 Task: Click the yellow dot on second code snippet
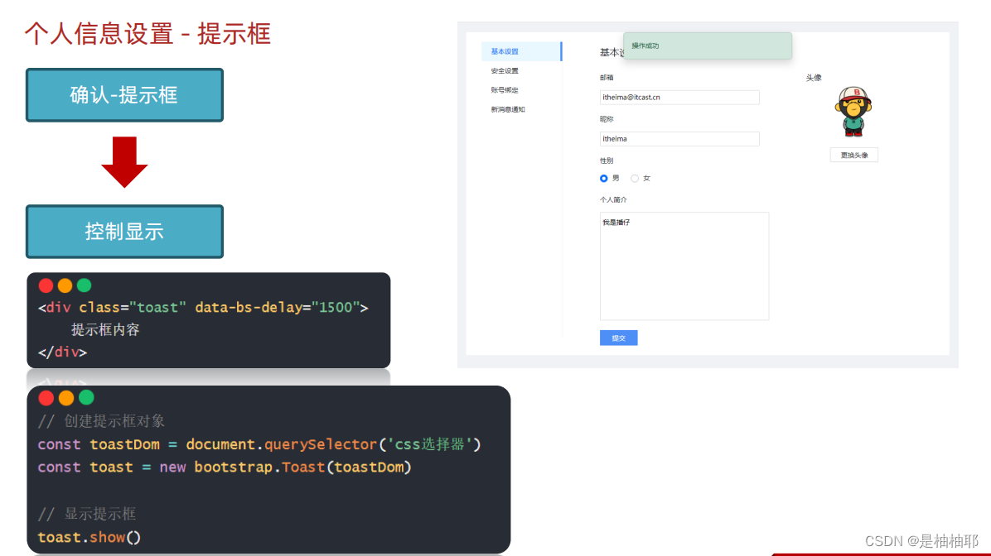coord(65,397)
